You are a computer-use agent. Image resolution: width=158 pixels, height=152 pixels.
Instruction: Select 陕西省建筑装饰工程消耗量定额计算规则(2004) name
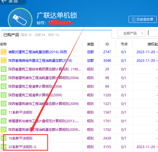point(44,78)
